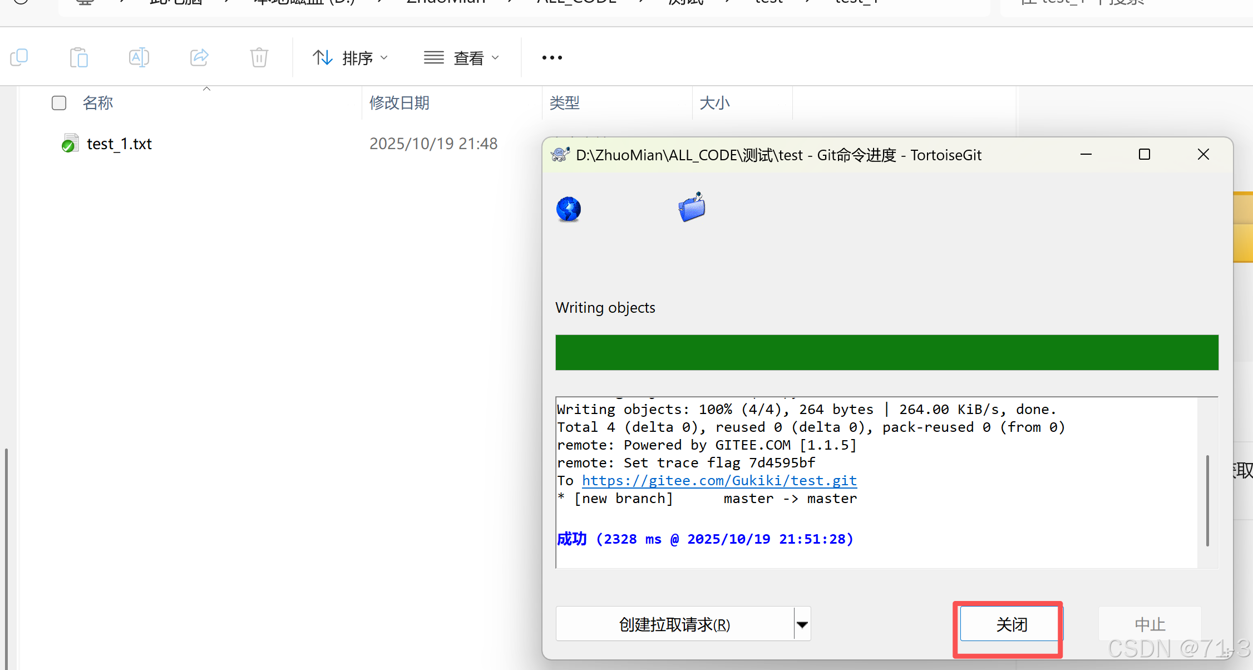Screen dimensions: 1253x670
Task: Click the copy icon in Explorer toolbar
Action: coord(19,57)
